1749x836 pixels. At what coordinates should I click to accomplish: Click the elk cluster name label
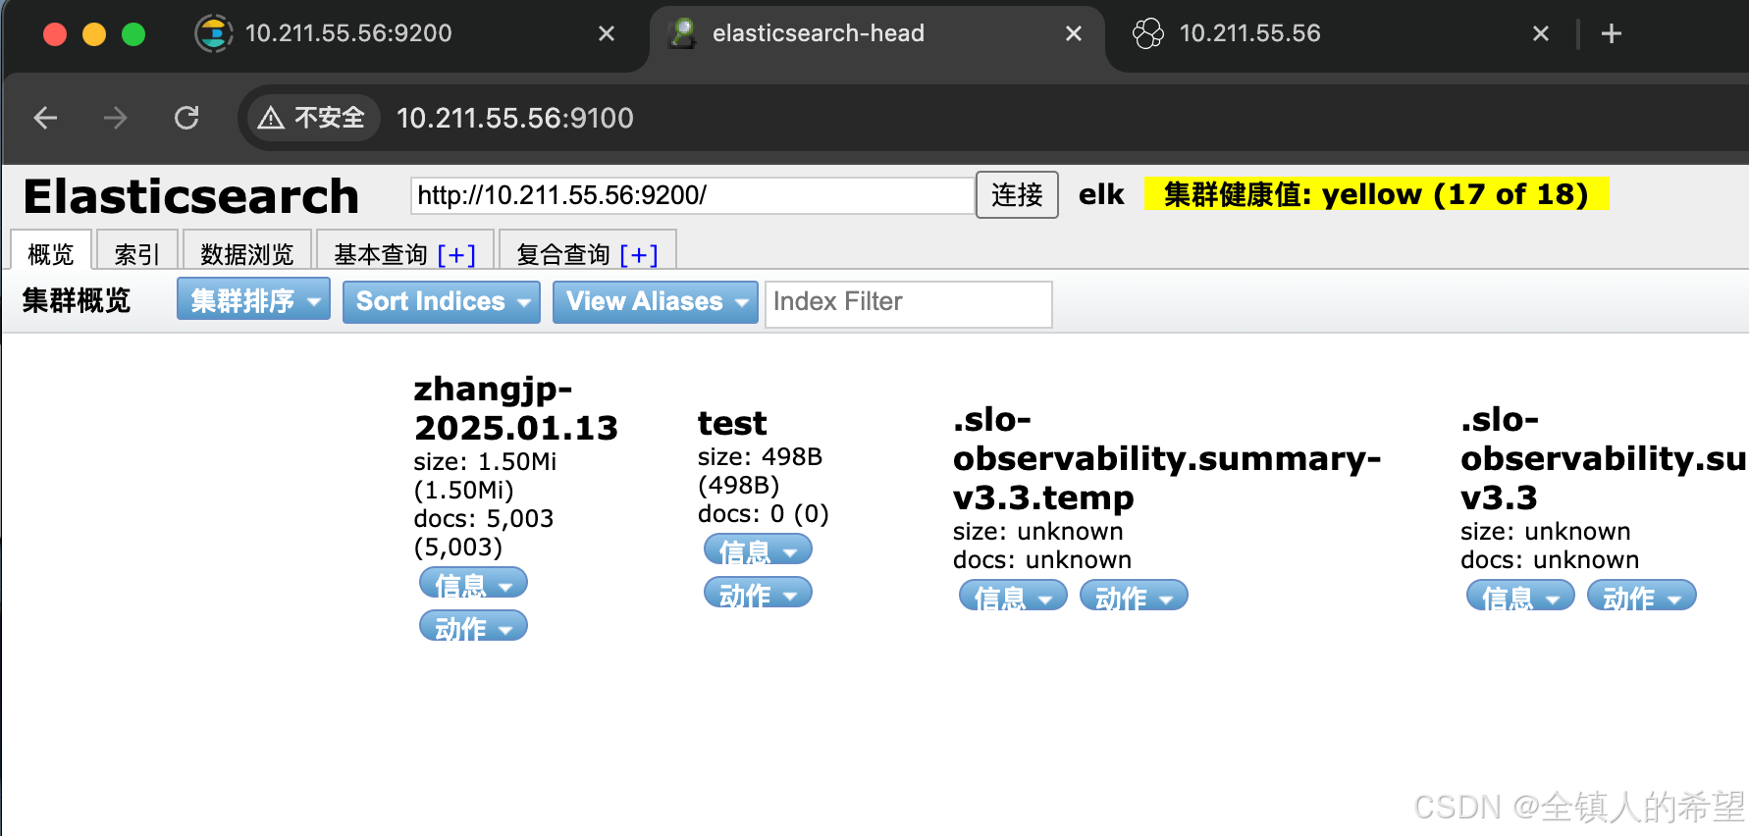pos(1101,194)
